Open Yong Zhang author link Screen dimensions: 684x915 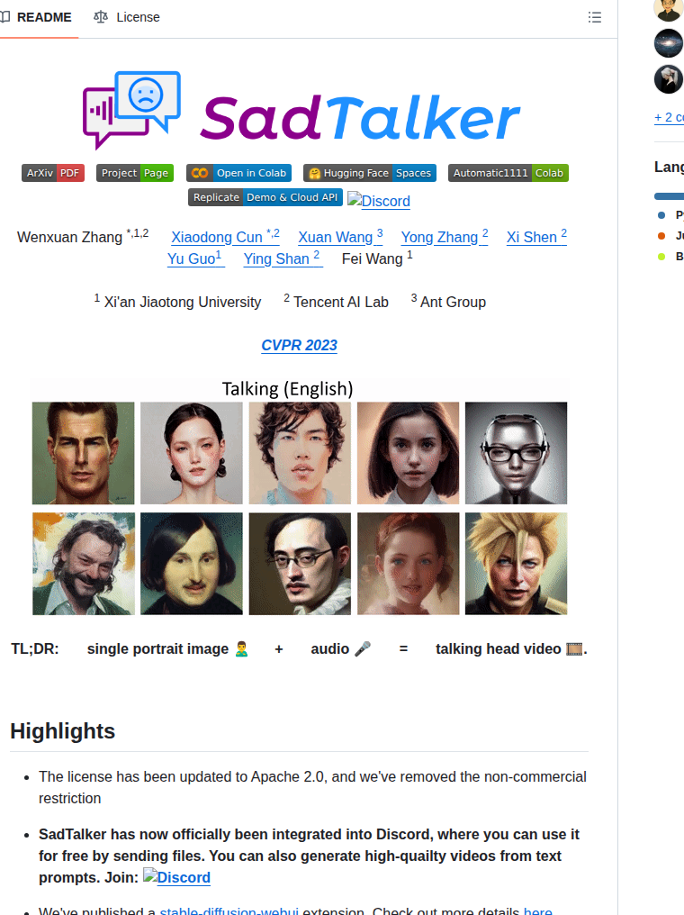[445, 237]
